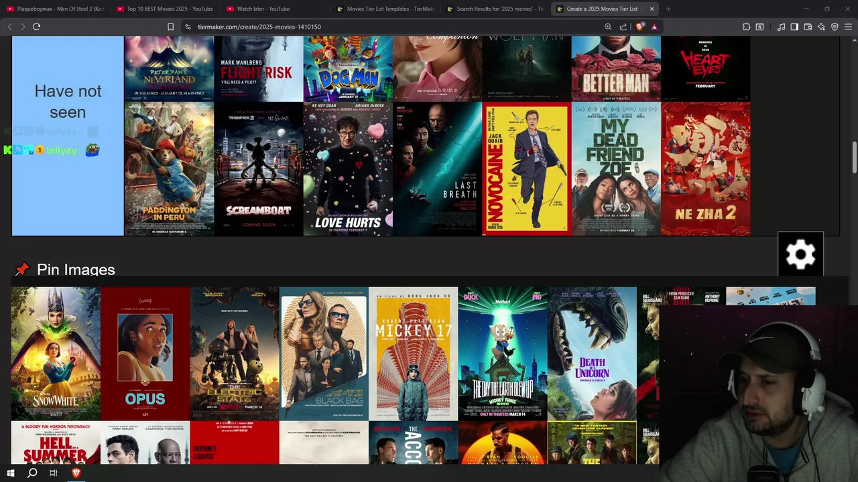The image size is (858, 482).
Task: Select the Better Man poster
Action: click(616, 68)
